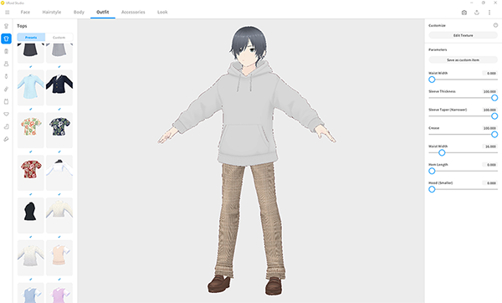Open the camera capture tool
Screen dimensions: 502x303
pos(464,13)
